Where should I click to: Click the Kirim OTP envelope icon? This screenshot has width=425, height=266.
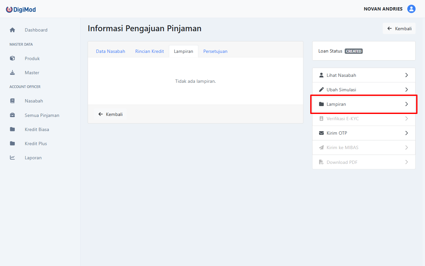pos(321,133)
